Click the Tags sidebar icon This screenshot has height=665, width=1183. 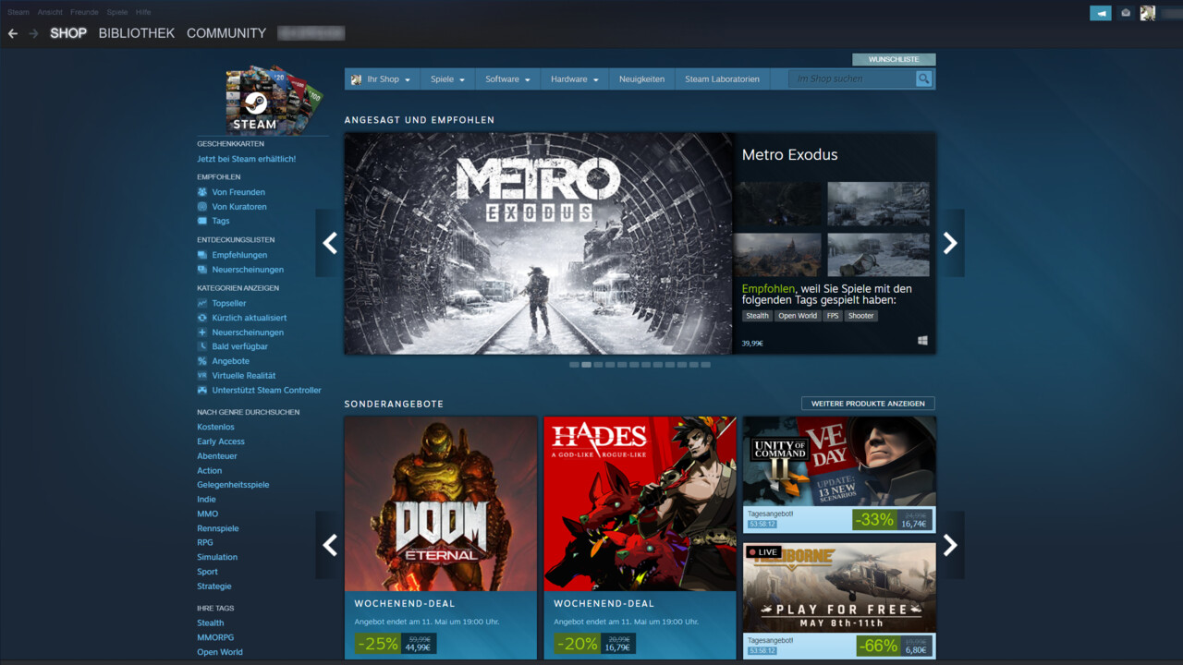(x=202, y=221)
